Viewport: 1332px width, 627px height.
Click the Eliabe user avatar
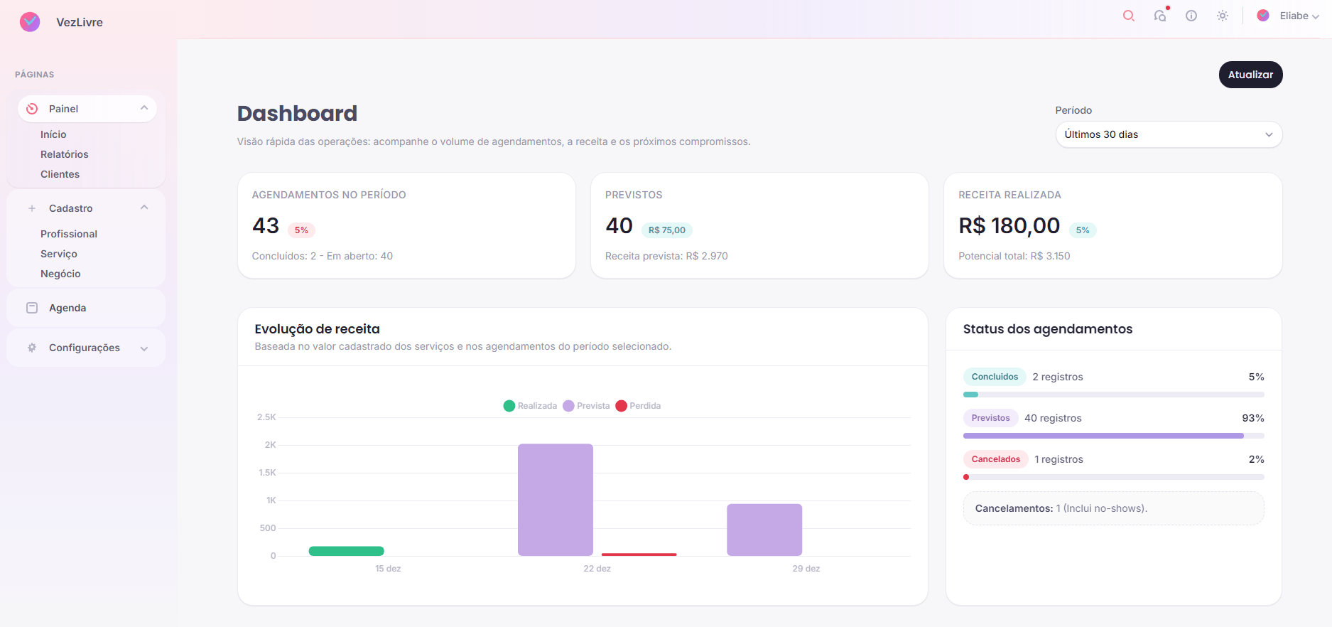click(1263, 16)
